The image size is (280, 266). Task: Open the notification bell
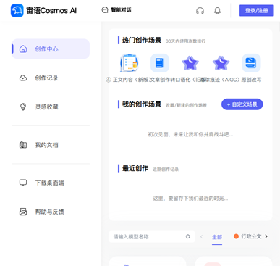(217, 11)
